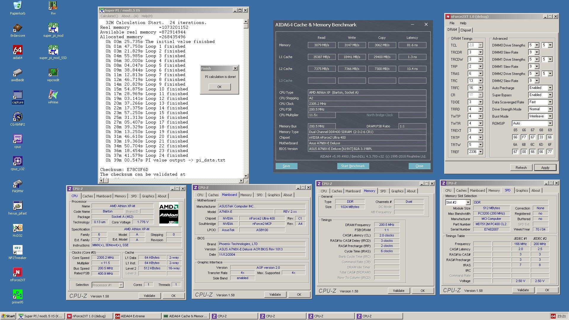Image resolution: width=569 pixels, height=320 pixels.
Task: Open TRAS timing dropdown in nForce2XT
Action: tap(480, 74)
